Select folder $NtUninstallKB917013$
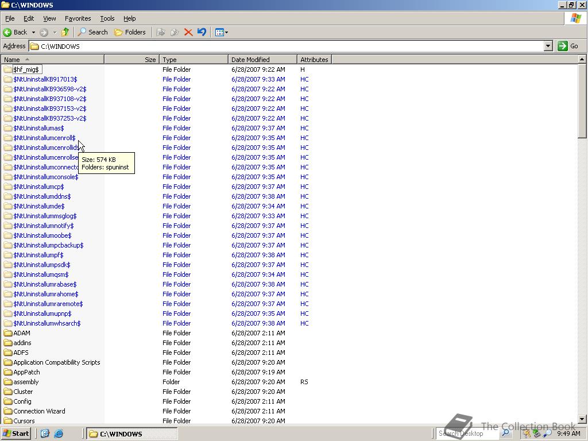588x441 pixels. [x=45, y=79]
